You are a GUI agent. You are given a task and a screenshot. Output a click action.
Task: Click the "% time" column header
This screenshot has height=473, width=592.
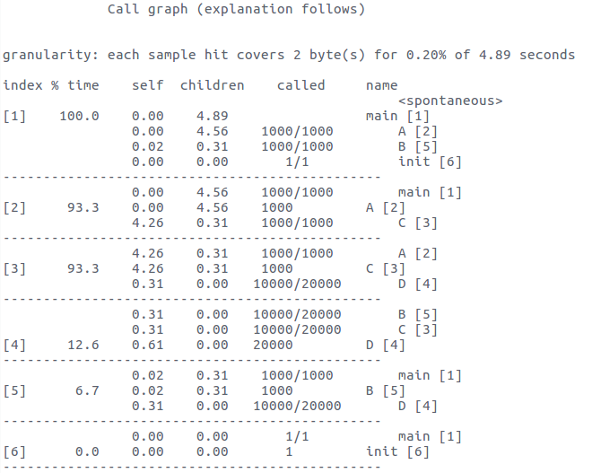point(75,85)
